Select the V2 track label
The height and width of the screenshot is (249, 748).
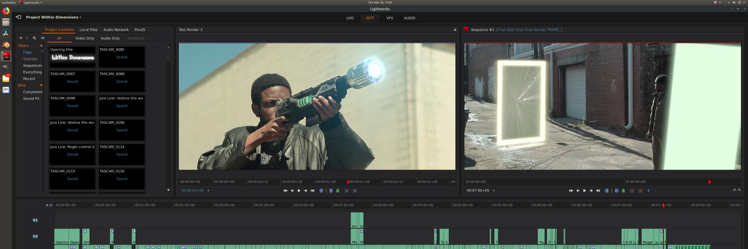pos(35,236)
